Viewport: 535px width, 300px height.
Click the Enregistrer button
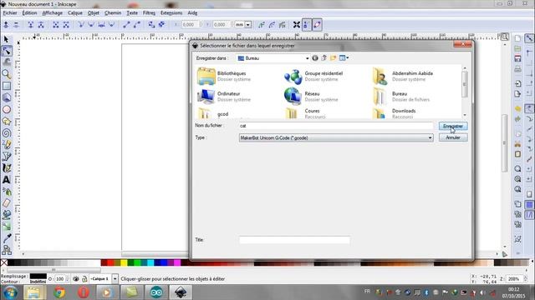453,126
